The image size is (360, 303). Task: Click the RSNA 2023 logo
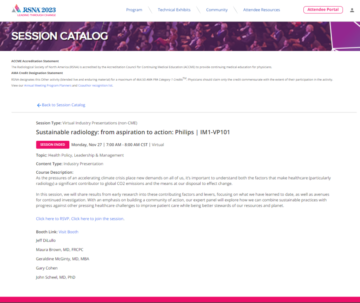click(34, 10)
